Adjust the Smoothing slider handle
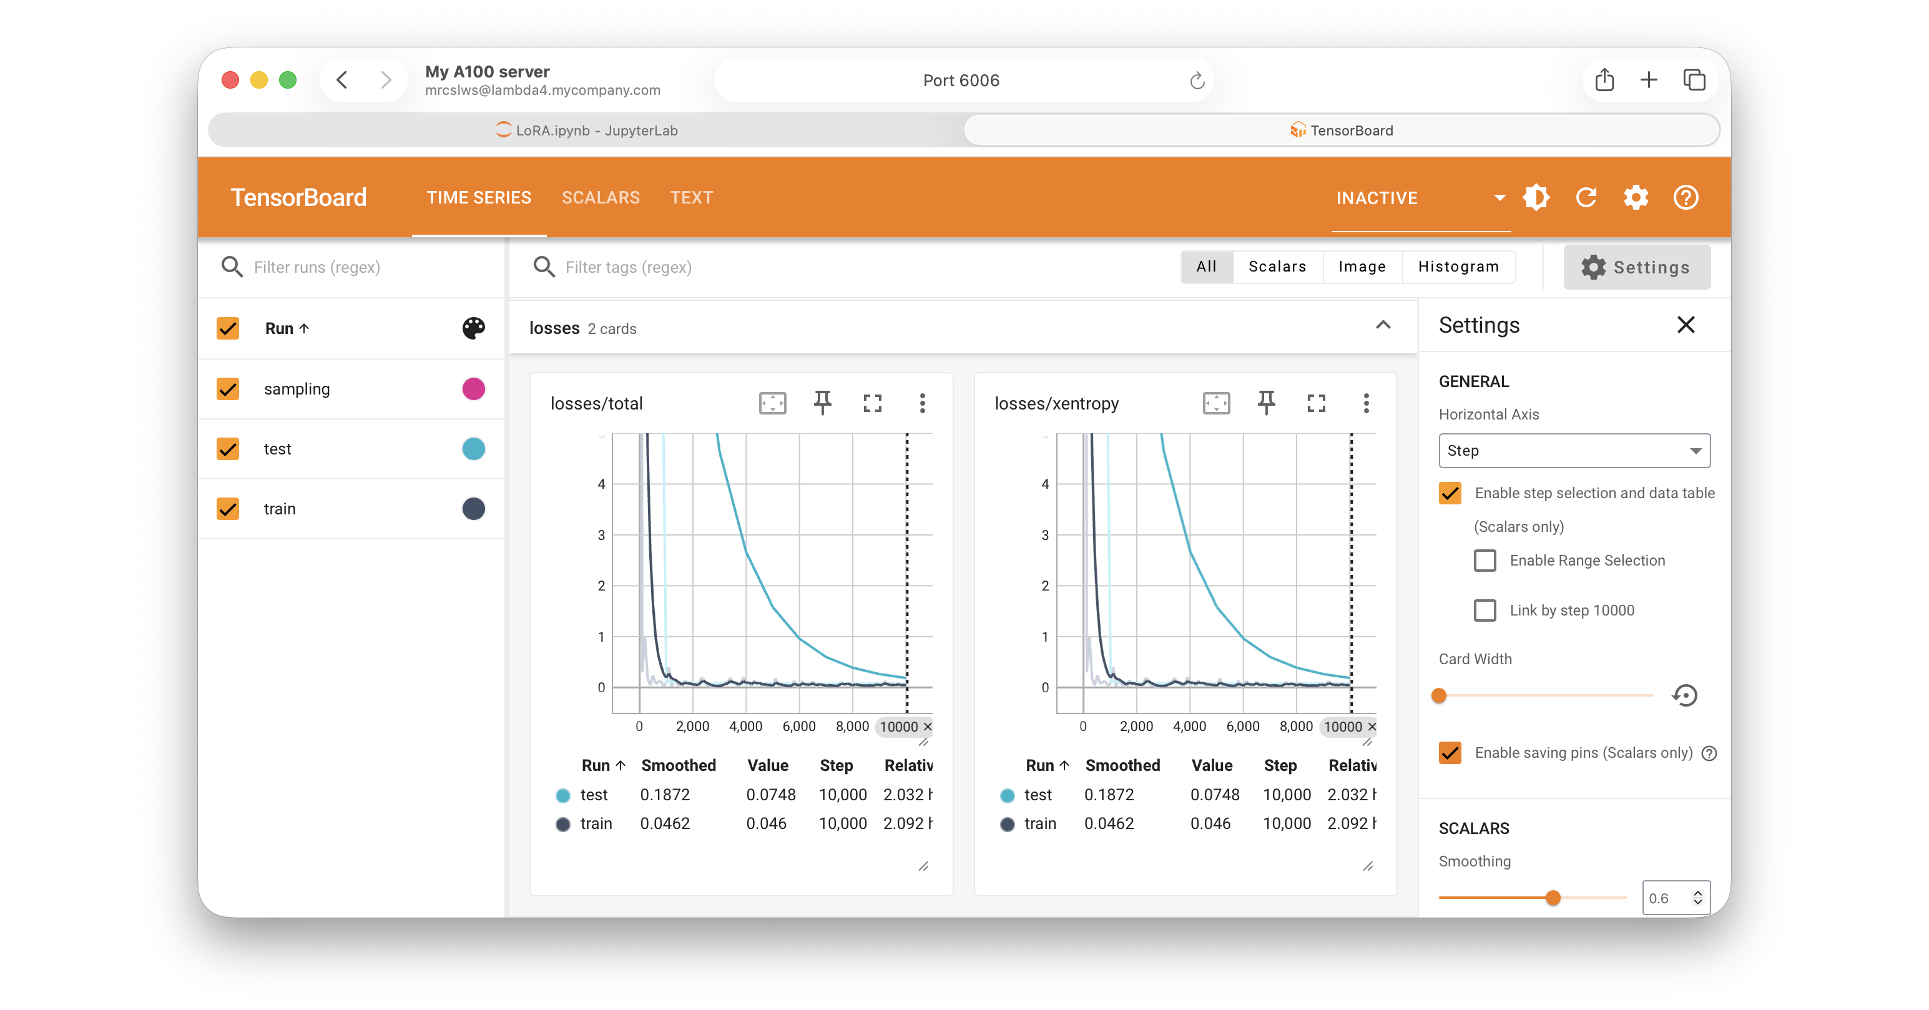This screenshot has width=1929, height=1010. click(x=1553, y=898)
